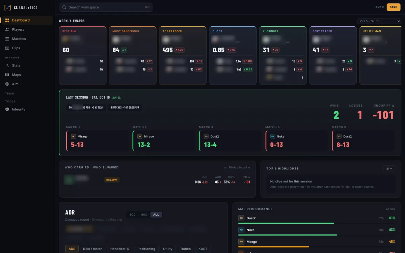Switch to the KAST tab
The height and width of the screenshot is (253, 405).
tap(203, 249)
